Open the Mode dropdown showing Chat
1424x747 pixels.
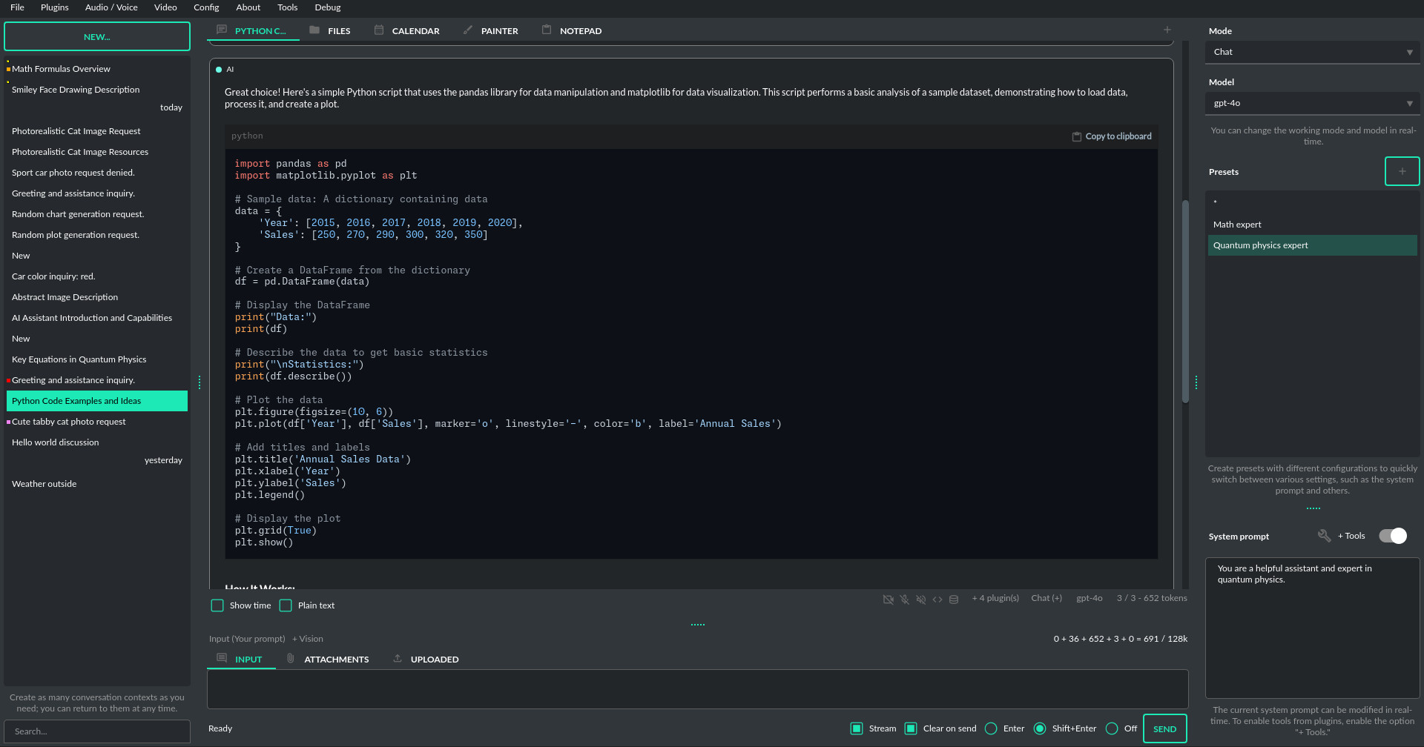click(1311, 52)
